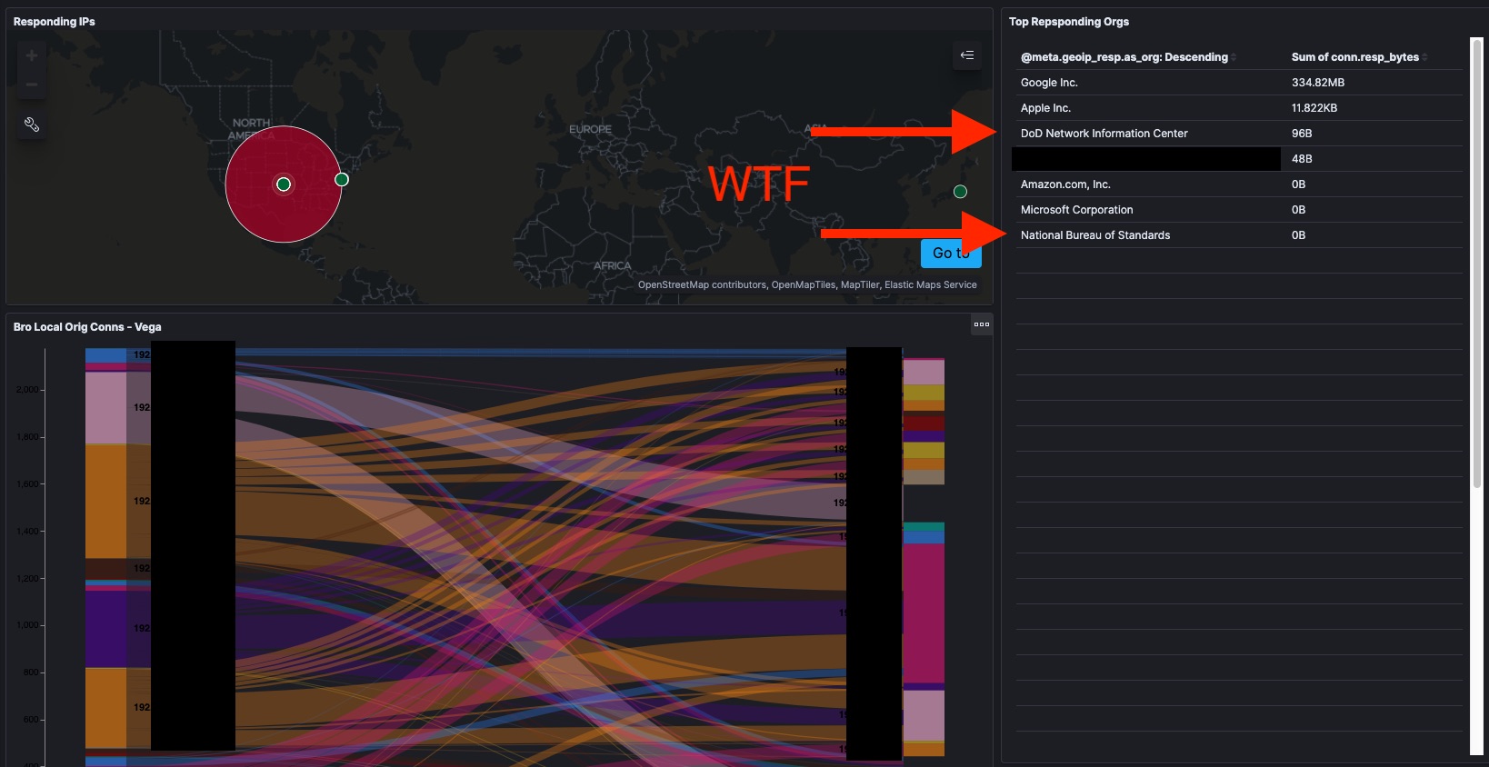Click the 334.82MB value in Google row
This screenshot has height=767, width=1489.
[1318, 83]
